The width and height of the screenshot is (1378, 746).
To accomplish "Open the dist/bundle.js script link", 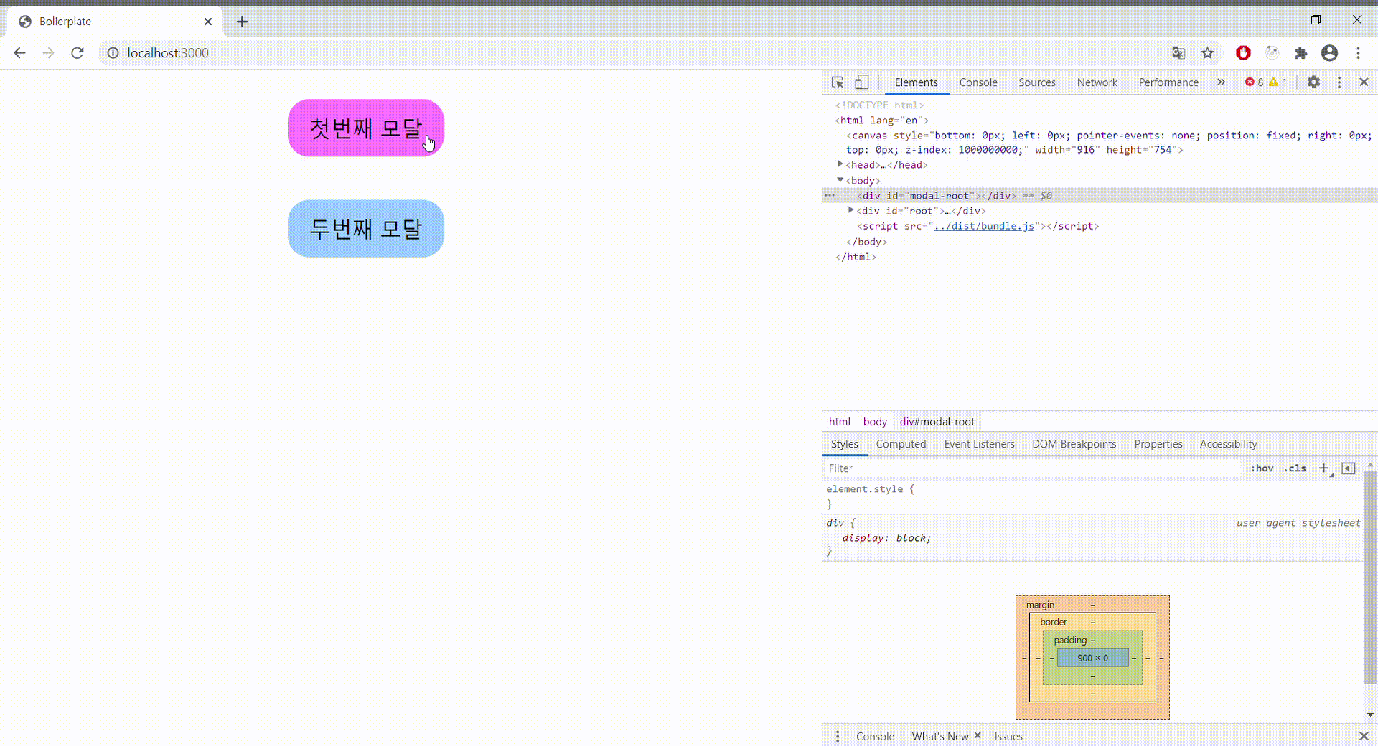I will click(984, 226).
